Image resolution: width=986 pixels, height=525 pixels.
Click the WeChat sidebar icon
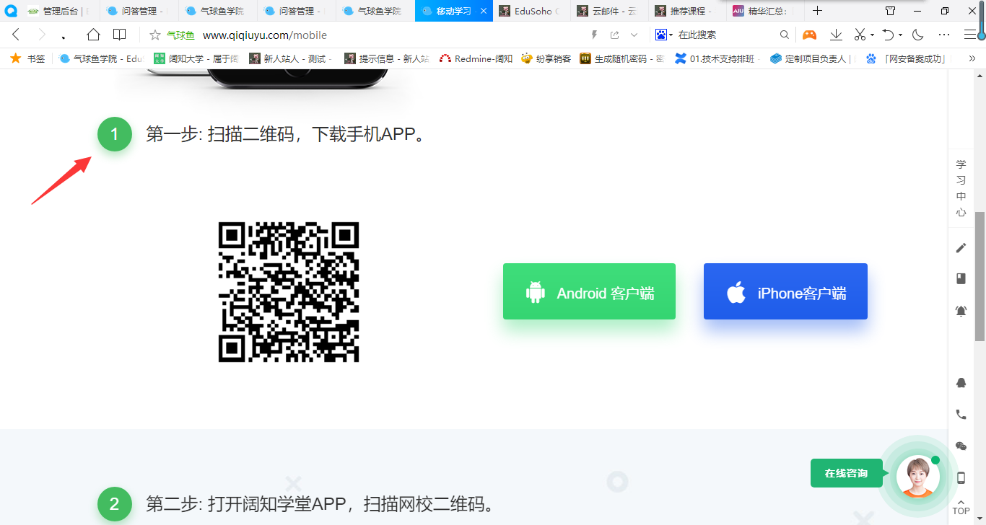click(961, 446)
